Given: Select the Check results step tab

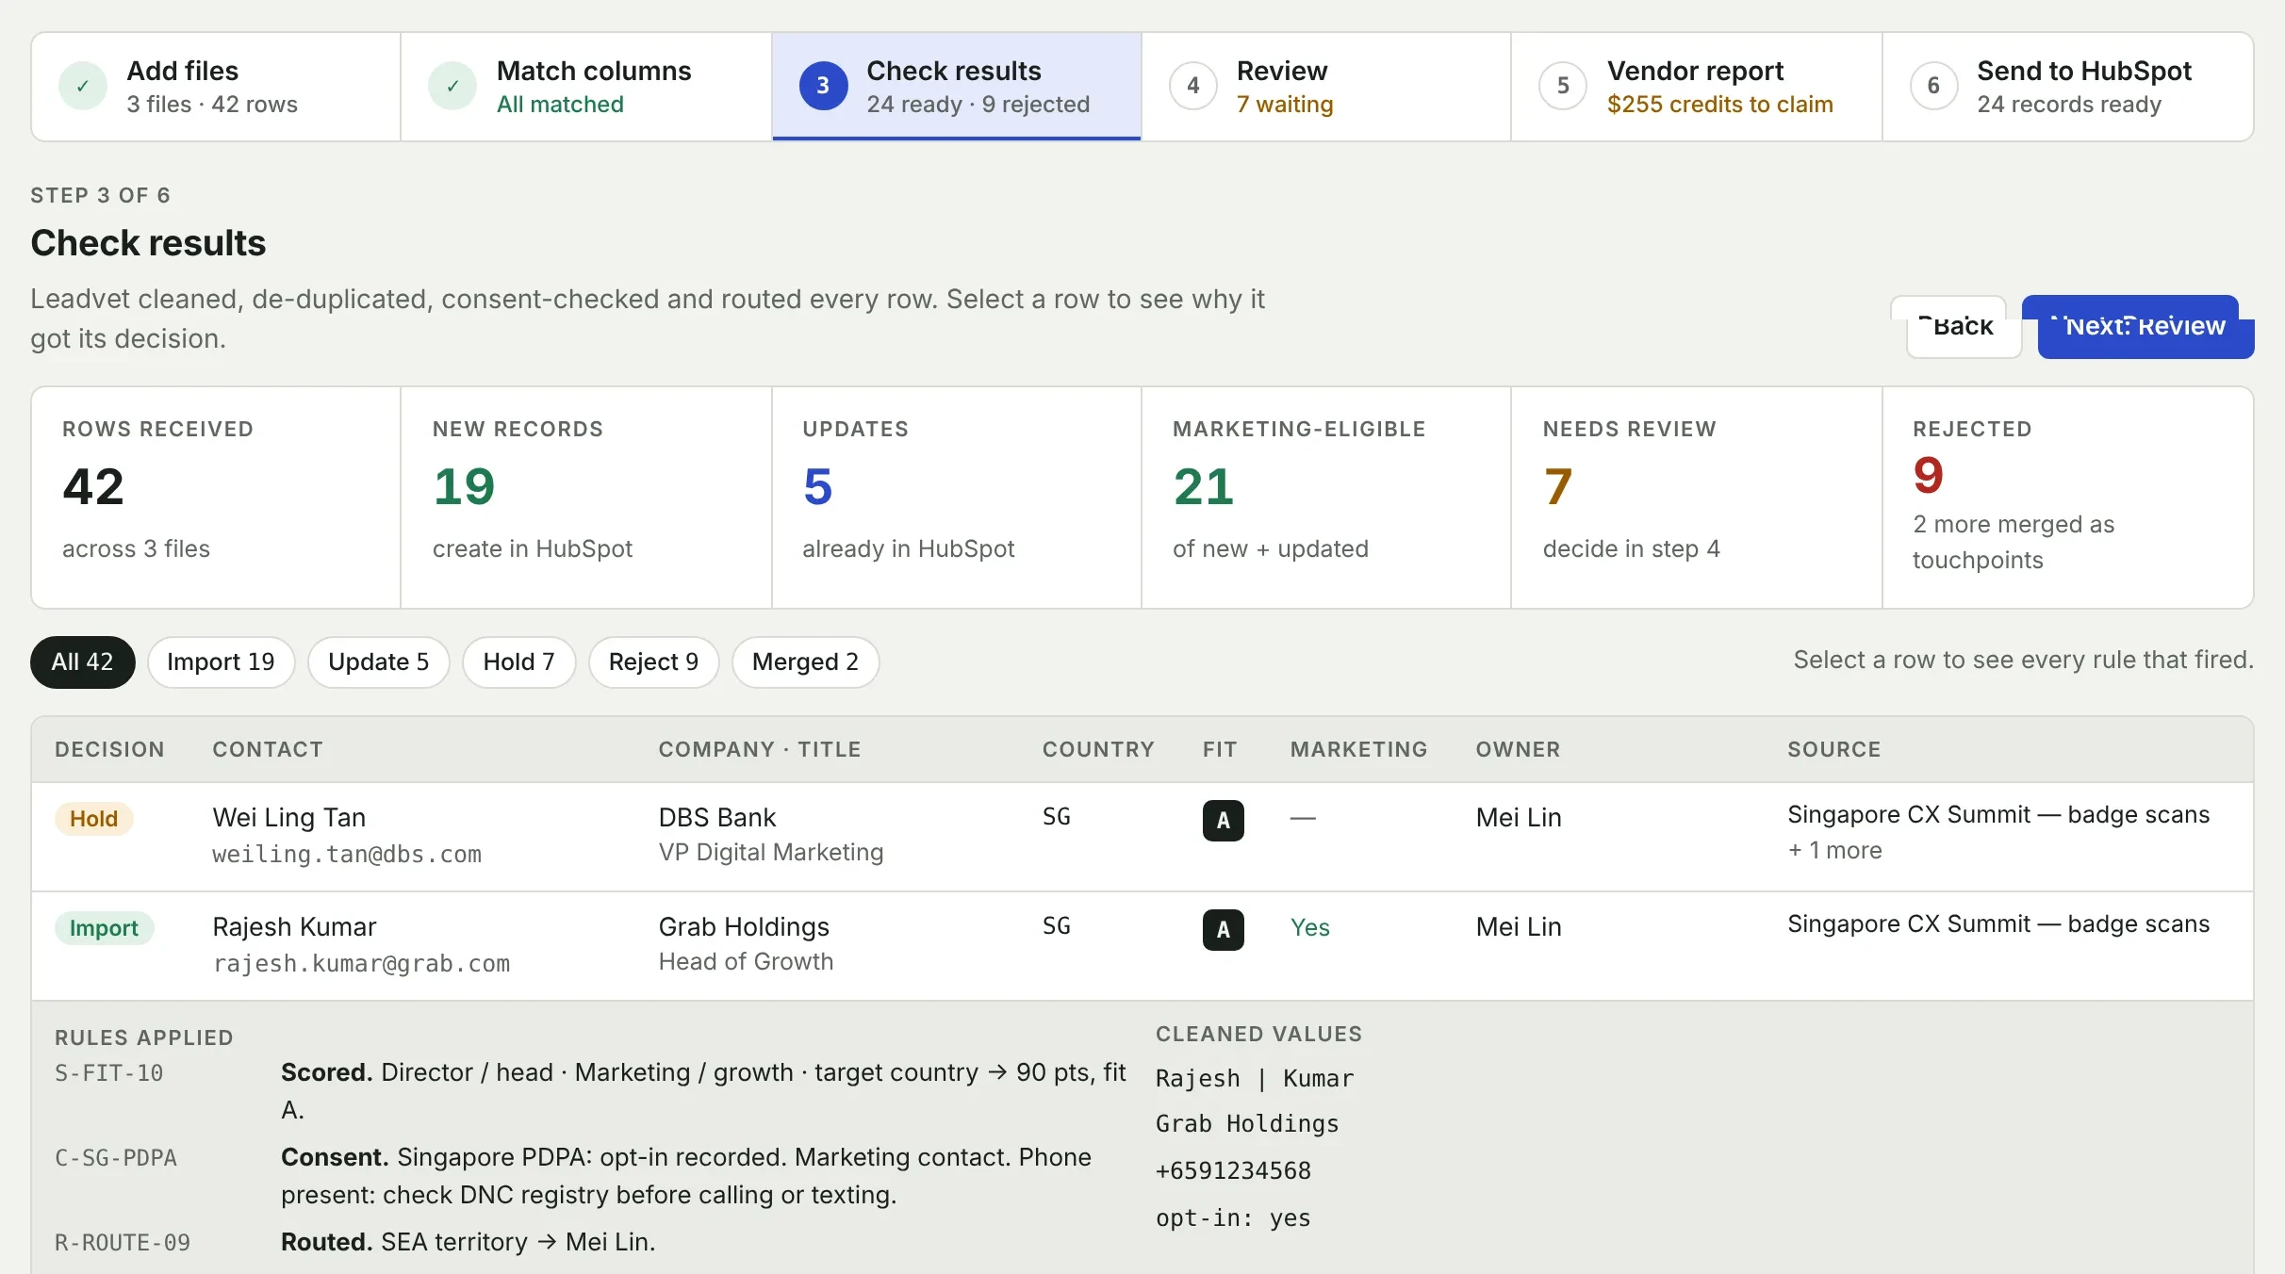Looking at the screenshot, I should [x=956, y=87].
